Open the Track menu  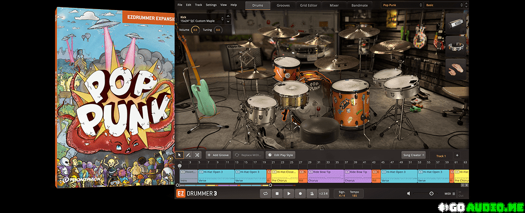(199, 5)
